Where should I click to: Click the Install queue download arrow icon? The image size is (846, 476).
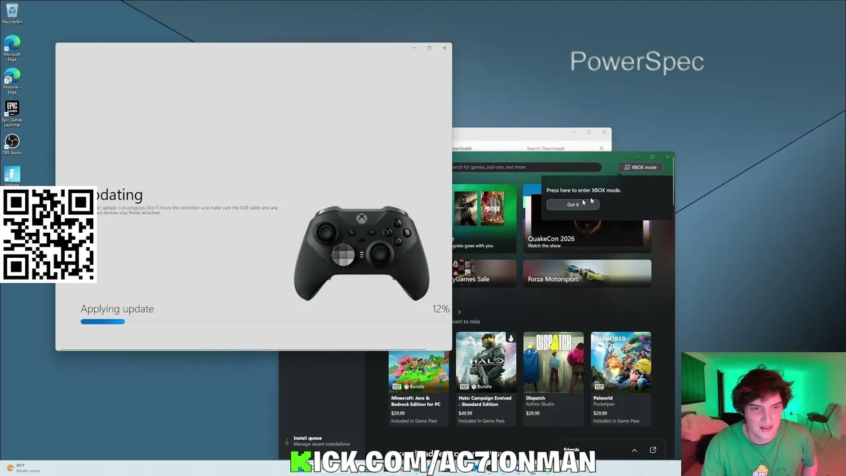(x=286, y=441)
